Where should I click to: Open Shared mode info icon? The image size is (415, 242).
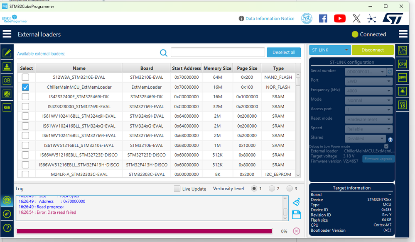tap(390, 140)
